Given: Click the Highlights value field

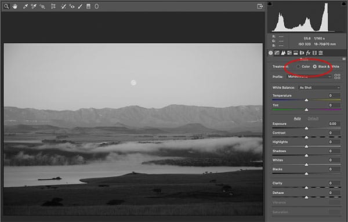Looking at the screenshot, I should click(x=334, y=142).
